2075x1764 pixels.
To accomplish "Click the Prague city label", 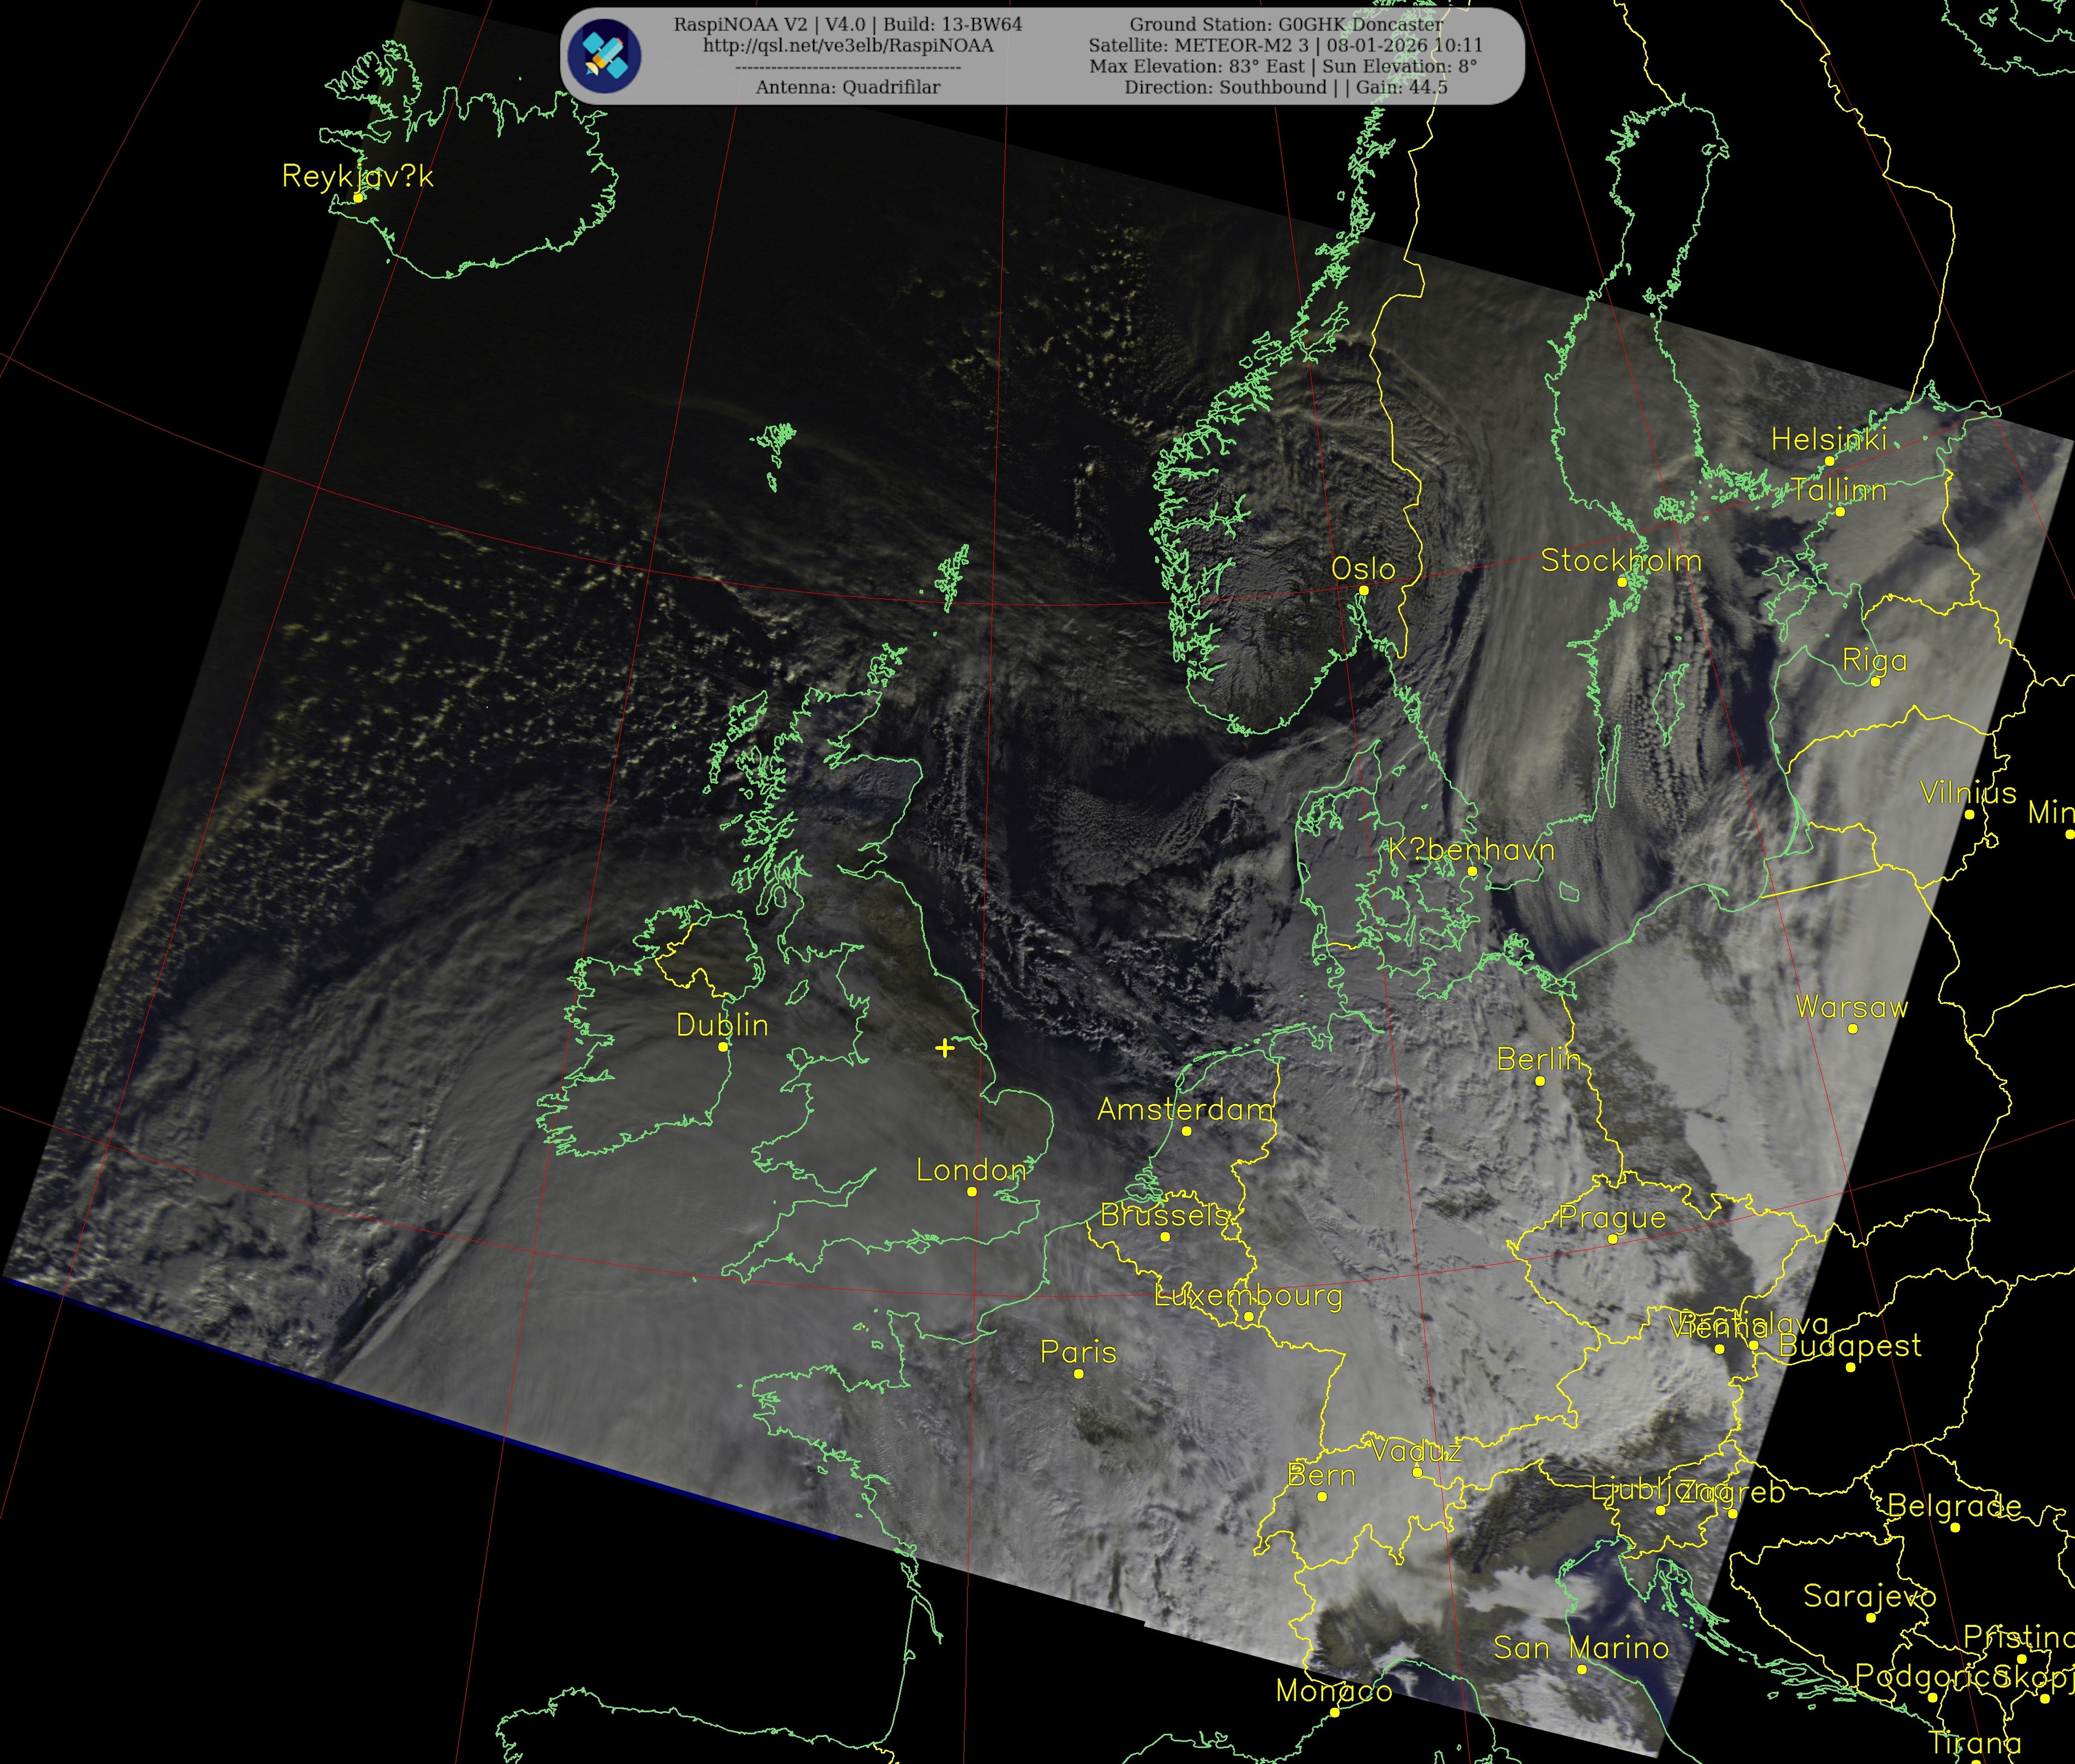I will (x=1612, y=1218).
